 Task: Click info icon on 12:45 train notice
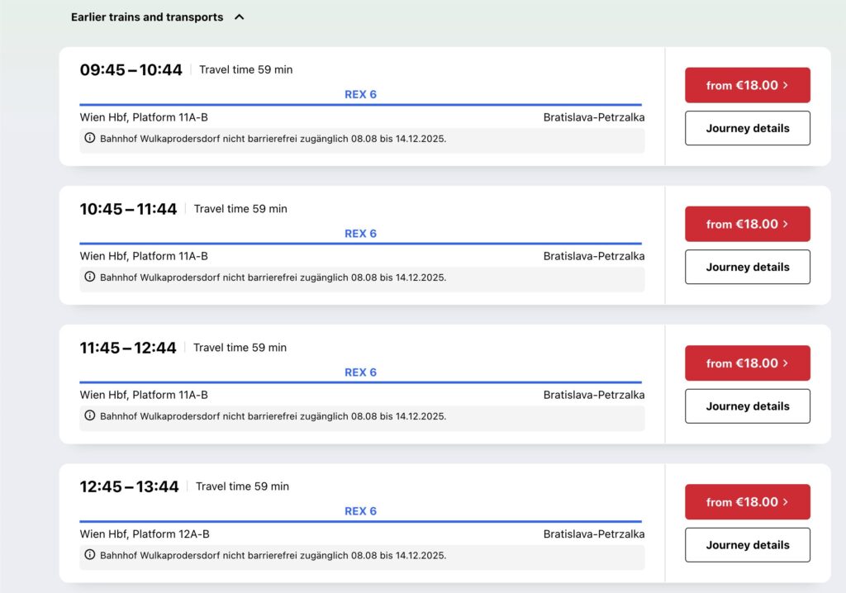(90, 555)
